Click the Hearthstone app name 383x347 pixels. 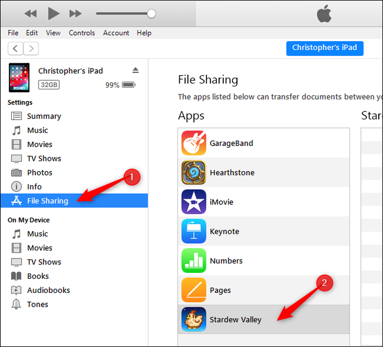(232, 173)
